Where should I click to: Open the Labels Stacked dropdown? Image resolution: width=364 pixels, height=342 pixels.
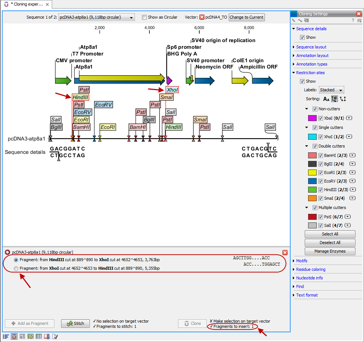coord(331,90)
